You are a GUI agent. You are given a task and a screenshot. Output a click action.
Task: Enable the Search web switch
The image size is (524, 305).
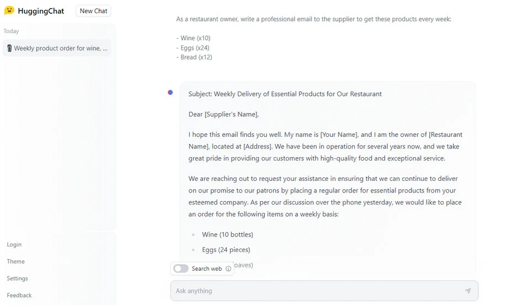(181, 269)
